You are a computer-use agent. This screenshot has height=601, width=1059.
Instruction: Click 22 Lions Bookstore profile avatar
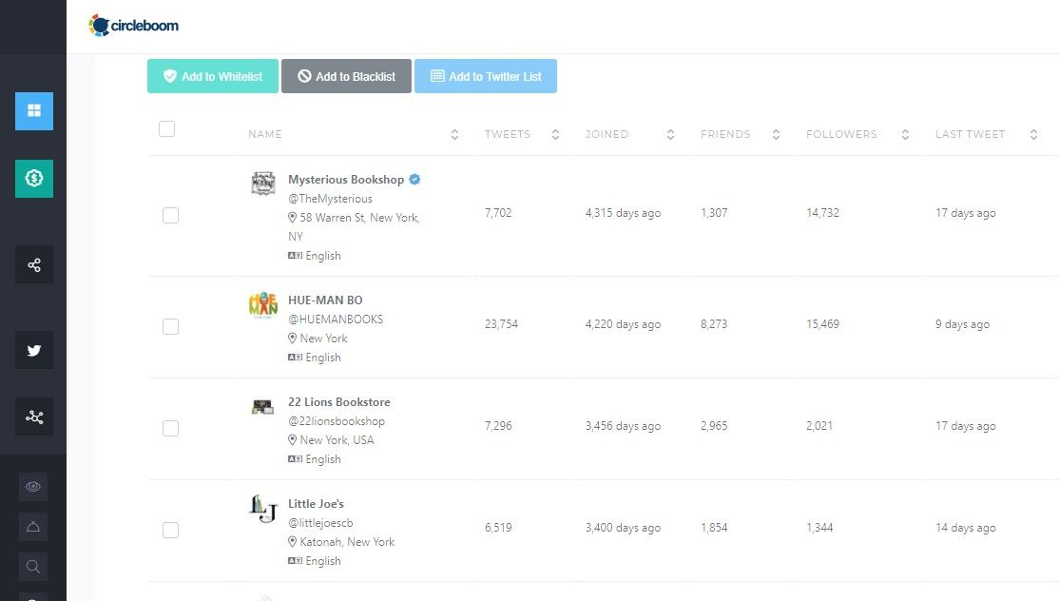pos(262,406)
